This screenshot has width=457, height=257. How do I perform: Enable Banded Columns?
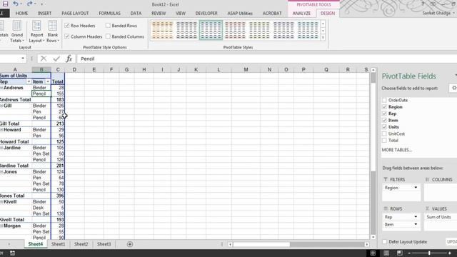[x=108, y=36]
